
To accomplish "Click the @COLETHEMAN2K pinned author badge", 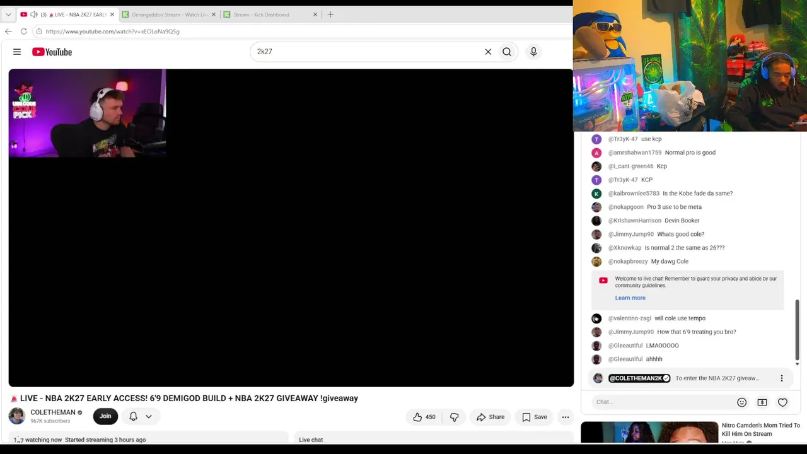I will coord(639,378).
